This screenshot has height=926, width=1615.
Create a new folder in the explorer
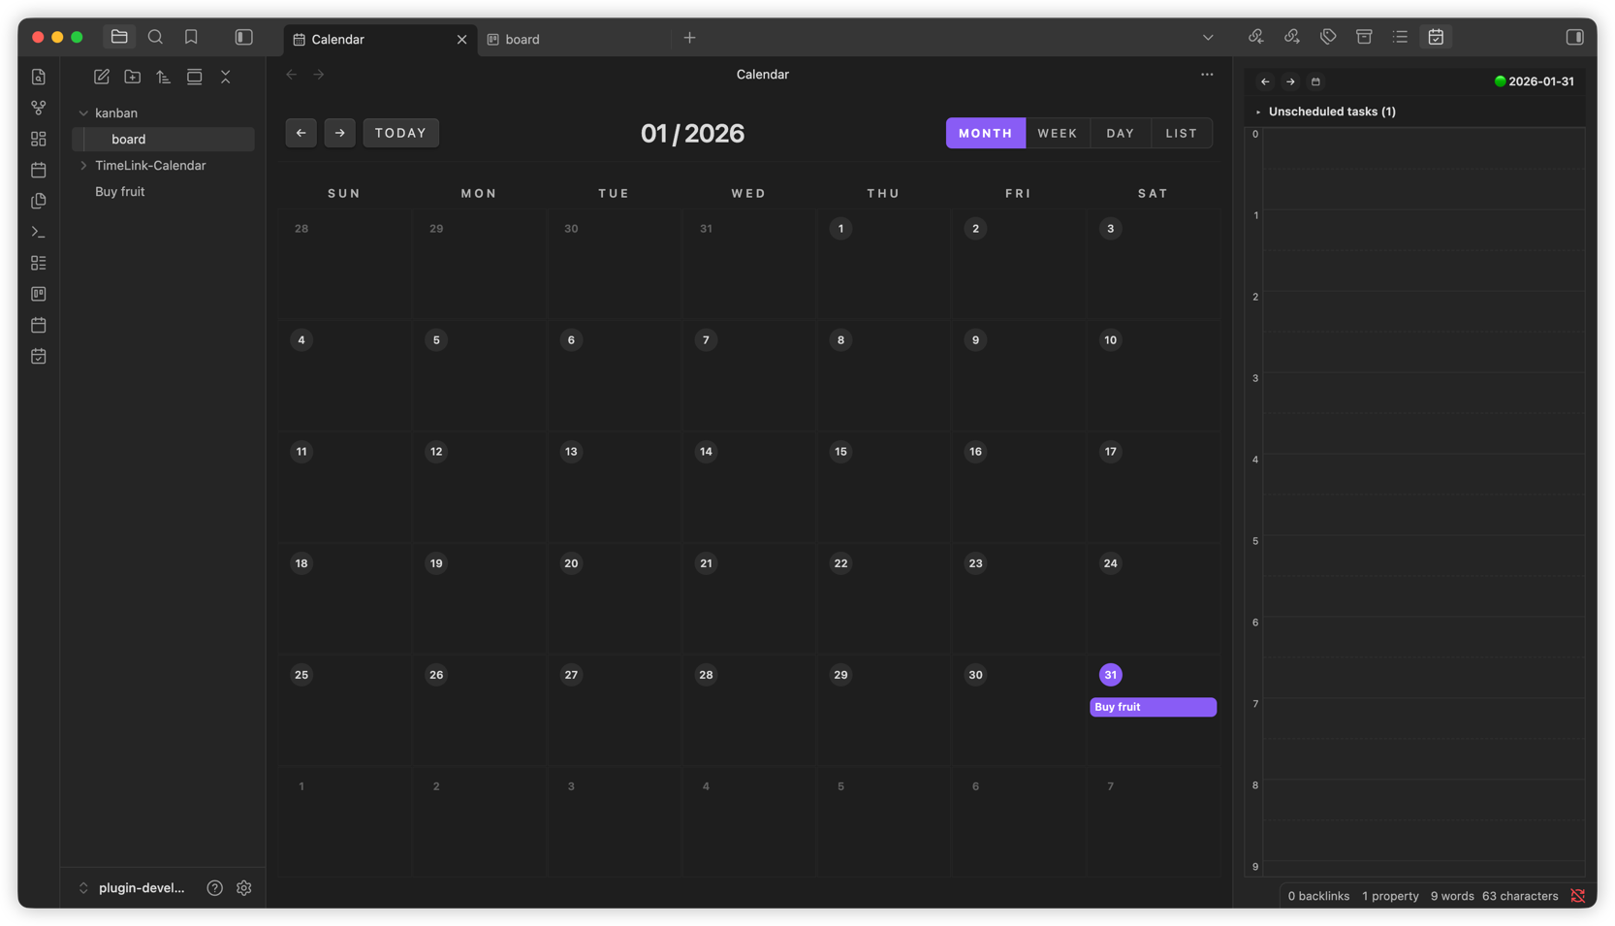point(132,76)
